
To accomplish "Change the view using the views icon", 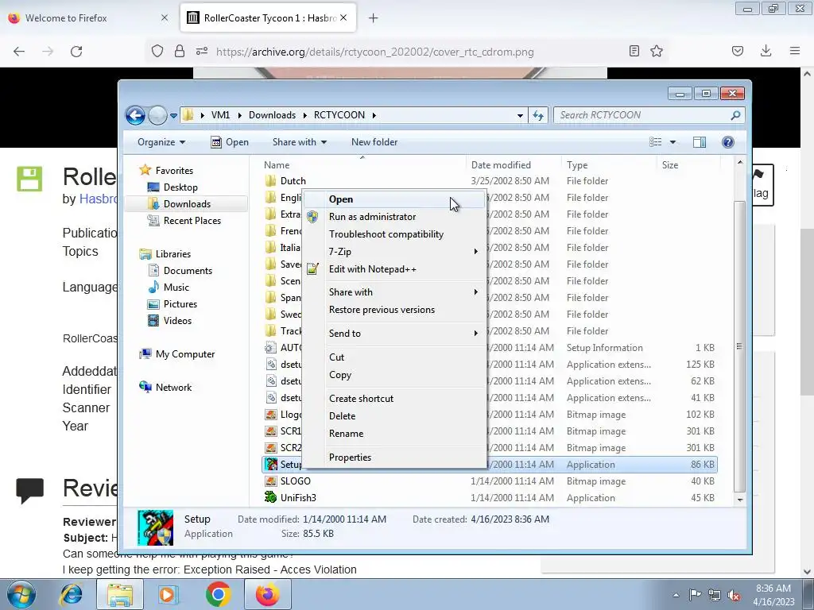I will pyautogui.click(x=656, y=142).
